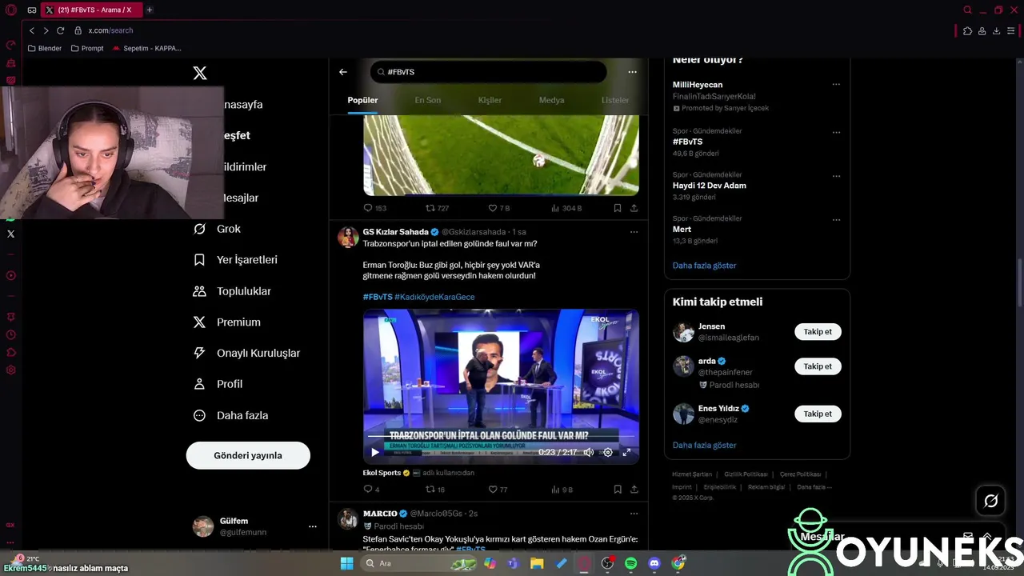Open Yer İşaretleri bookmarks
The width and height of the screenshot is (1024, 576).
coord(236,260)
